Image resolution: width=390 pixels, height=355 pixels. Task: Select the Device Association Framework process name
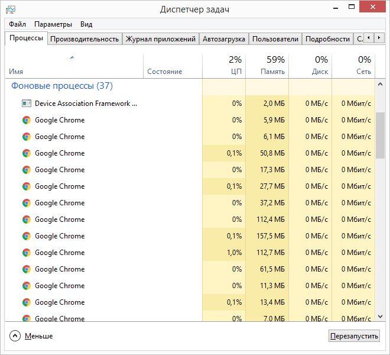(86, 104)
